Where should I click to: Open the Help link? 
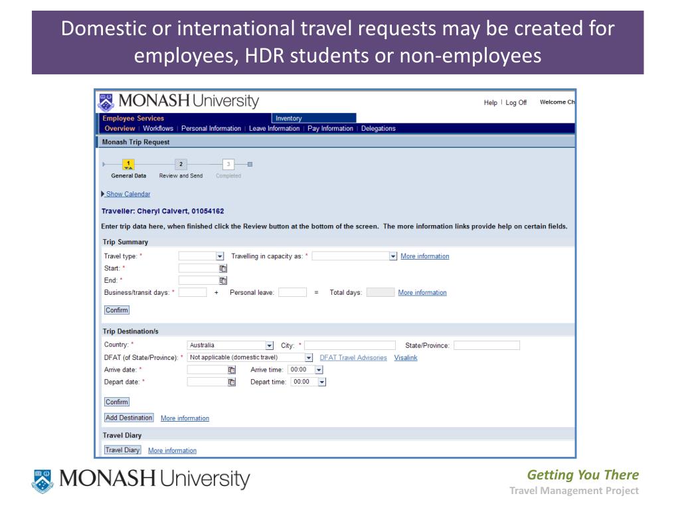tap(491, 103)
